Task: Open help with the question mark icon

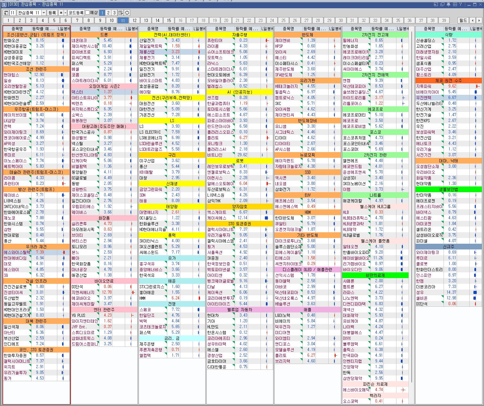Action: 460,4
